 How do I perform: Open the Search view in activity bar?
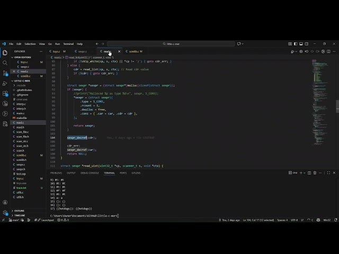tap(5, 62)
